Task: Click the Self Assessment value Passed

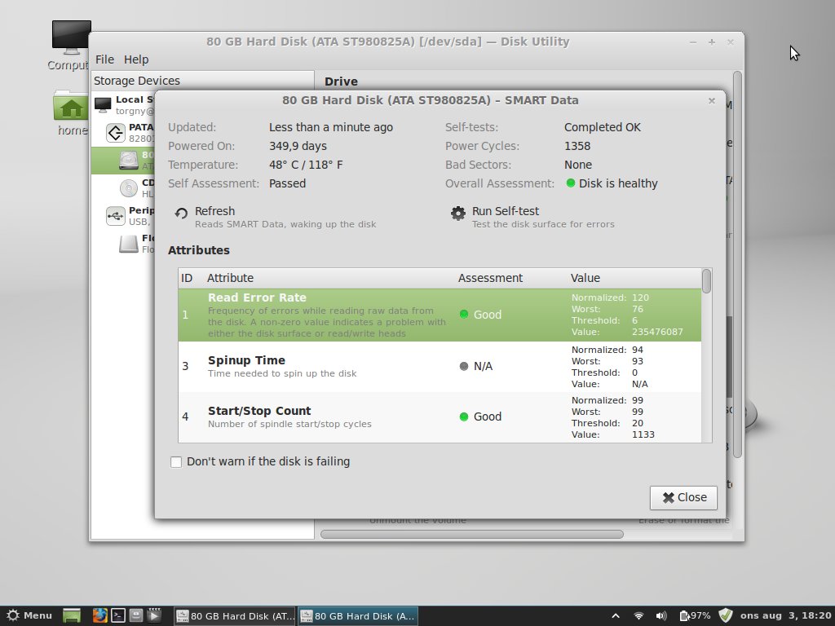Action: [x=287, y=183]
